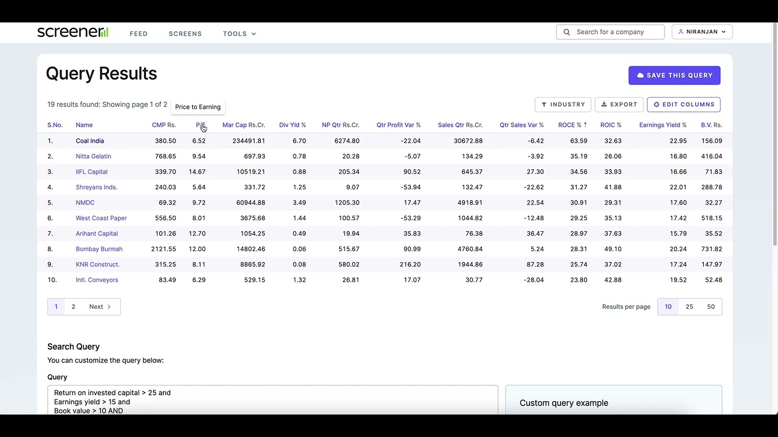Sort by S.No. column header
778x437 pixels.
(x=55, y=125)
